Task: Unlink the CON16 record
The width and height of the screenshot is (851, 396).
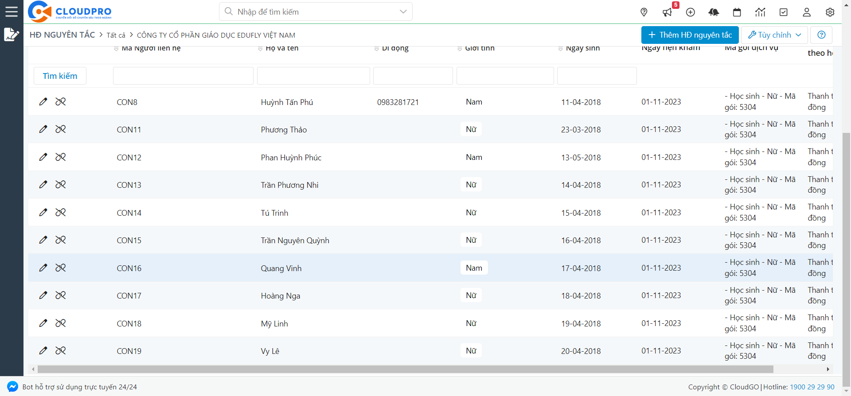Action: click(x=61, y=268)
